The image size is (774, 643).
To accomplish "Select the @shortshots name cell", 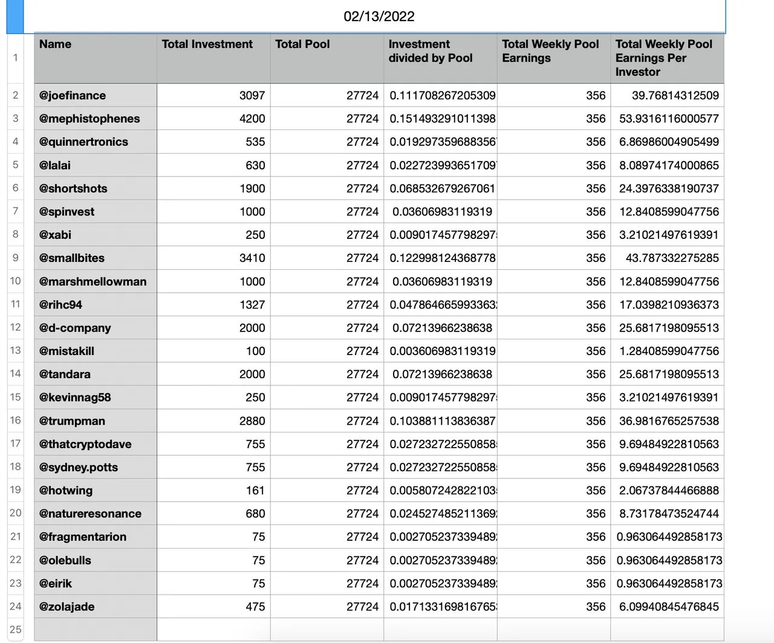I will point(96,188).
